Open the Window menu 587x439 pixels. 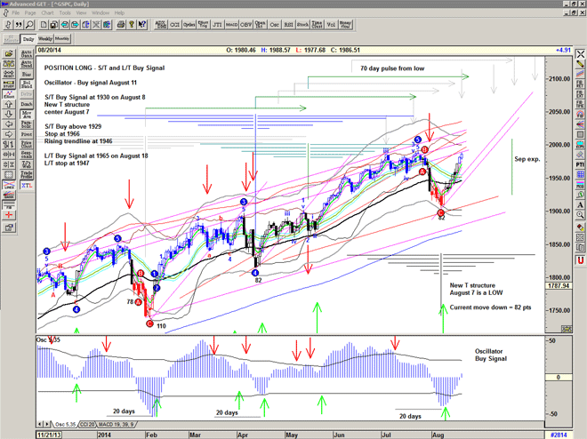pos(101,13)
